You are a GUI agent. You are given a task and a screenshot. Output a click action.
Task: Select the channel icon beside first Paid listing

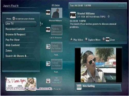pos(48,46)
